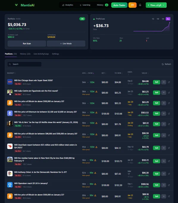Open the notifications bell icon
Image resolution: width=178 pixels, height=203 pixels.
pos(140,5)
